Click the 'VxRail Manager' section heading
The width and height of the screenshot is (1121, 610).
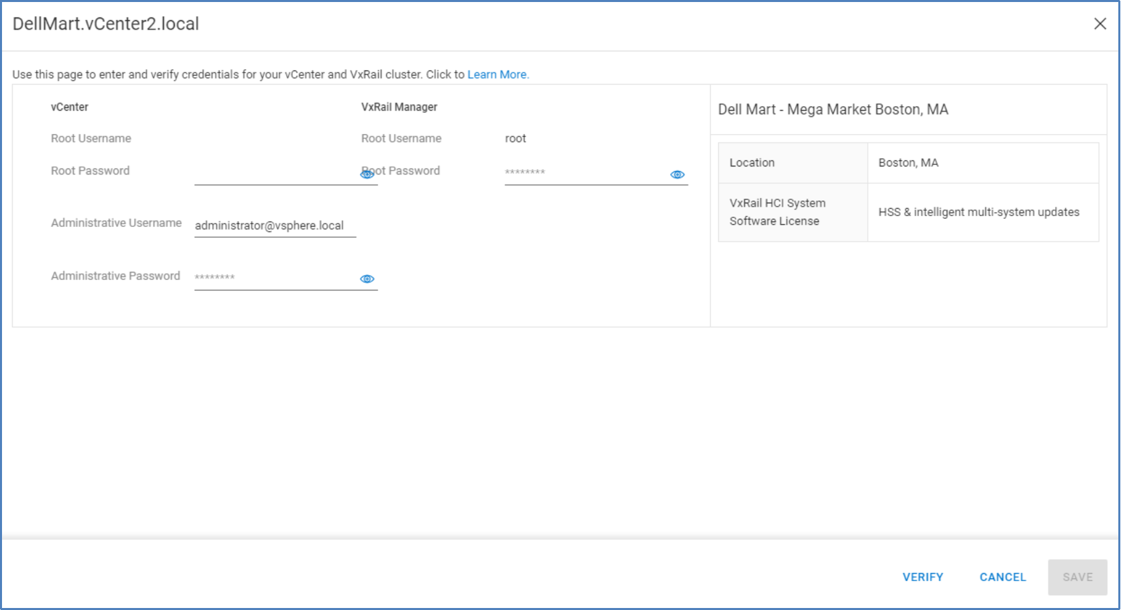pos(399,107)
